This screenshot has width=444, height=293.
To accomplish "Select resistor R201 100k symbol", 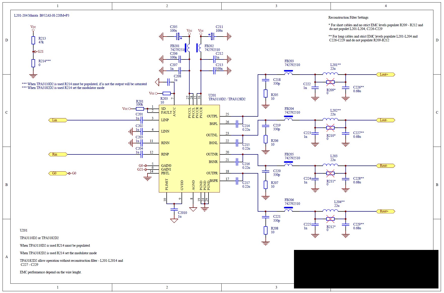I will click(x=140, y=109).
